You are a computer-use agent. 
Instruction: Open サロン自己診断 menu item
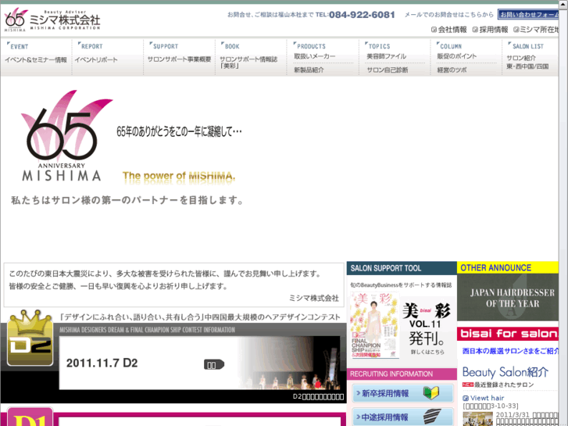[x=388, y=70]
